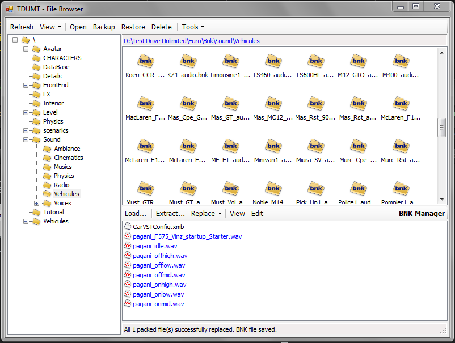Open the Tools dropdown menu
The width and height of the screenshot is (455, 343).
(x=193, y=27)
